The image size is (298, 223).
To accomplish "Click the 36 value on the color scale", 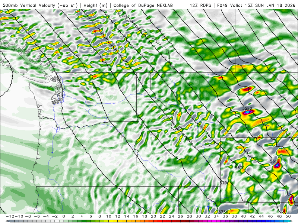I will coord(225,216).
